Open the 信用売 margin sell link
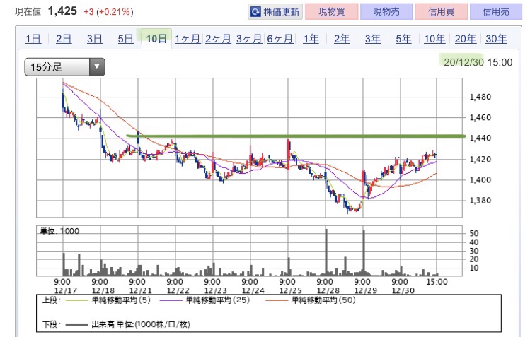Screen dimensions: 530x337 (496, 12)
